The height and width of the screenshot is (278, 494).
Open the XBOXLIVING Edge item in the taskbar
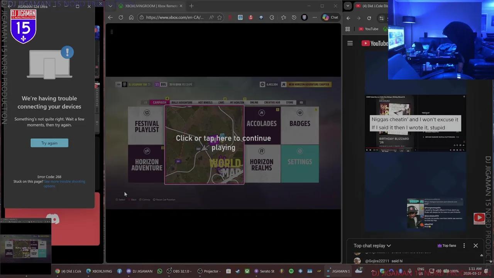pyautogui.click(x=99, y=271)
